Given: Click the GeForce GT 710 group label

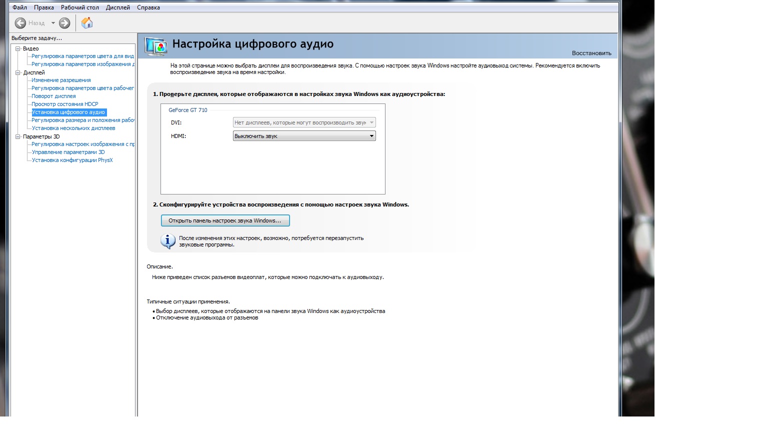Looking at the screenshot, I should (x=187, y=110).
